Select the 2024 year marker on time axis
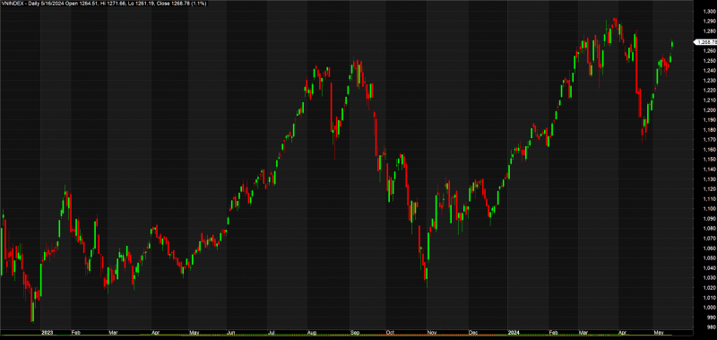Screen dimensions: 717x340 (x=513, y=333)
